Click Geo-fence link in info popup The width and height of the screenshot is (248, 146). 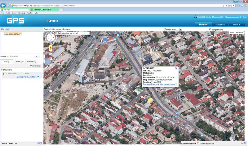pyautogui.click(x=165, y=84)
